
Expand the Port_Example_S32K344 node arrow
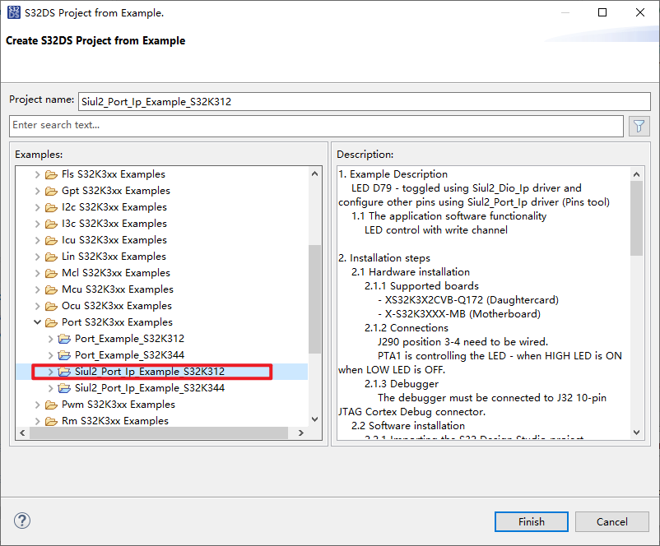click(x=50, y=355)
